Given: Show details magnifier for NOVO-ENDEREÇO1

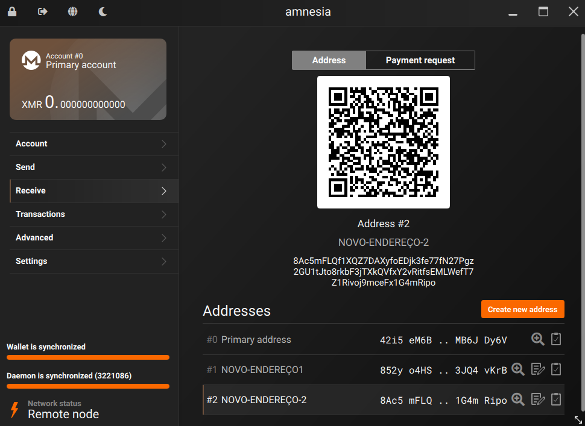Looking at the screenshot, I should point(518,369).
